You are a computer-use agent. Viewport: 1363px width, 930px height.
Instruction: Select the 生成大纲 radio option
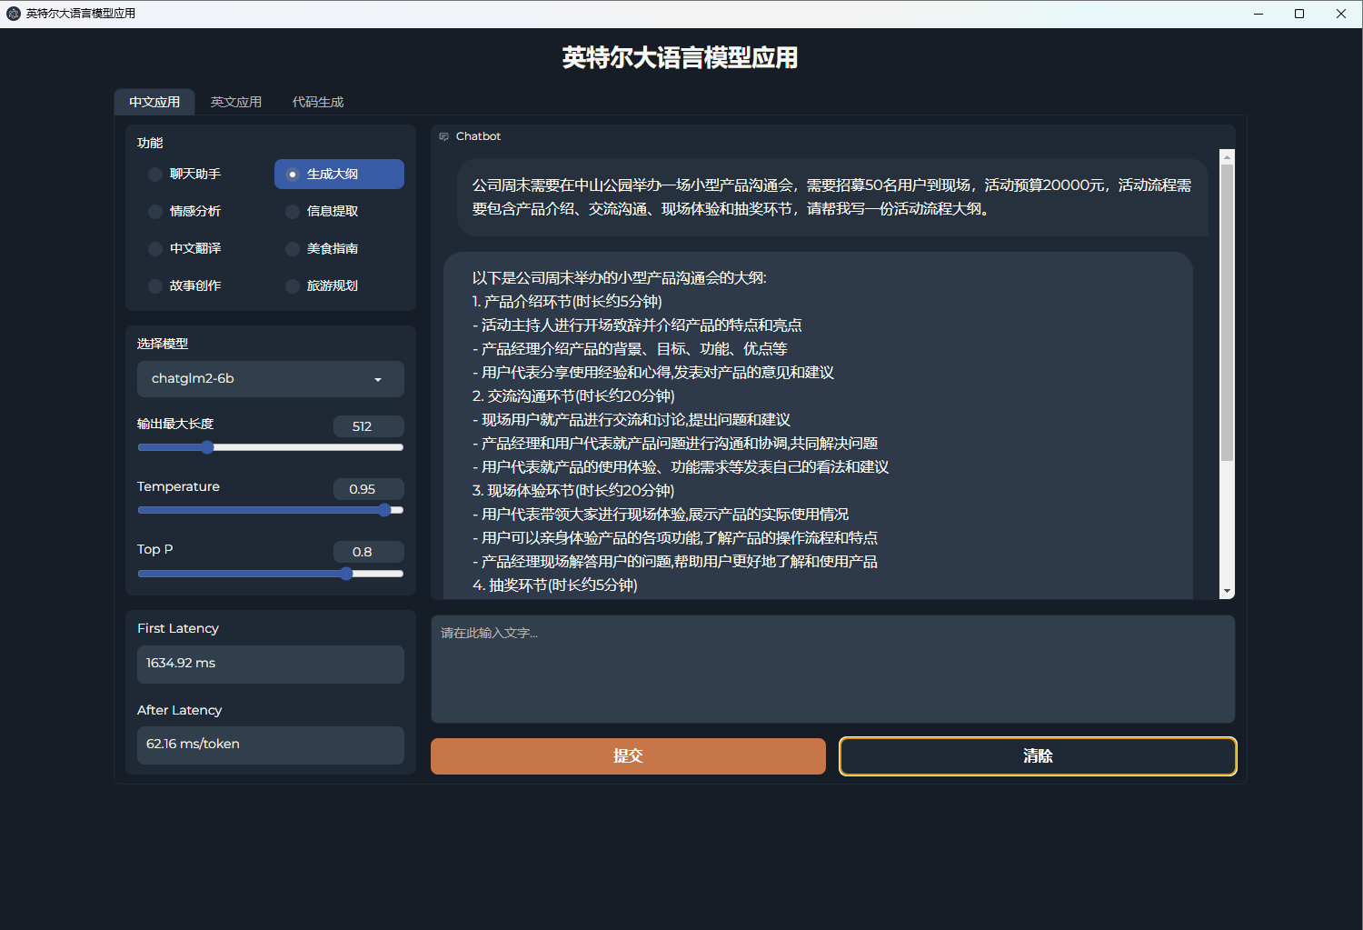[x=339, y=174]
